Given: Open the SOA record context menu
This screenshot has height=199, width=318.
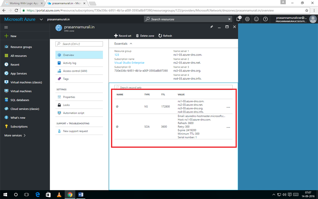Looking at the screenshot, I should pyautogui.click(x=228, y=127).
